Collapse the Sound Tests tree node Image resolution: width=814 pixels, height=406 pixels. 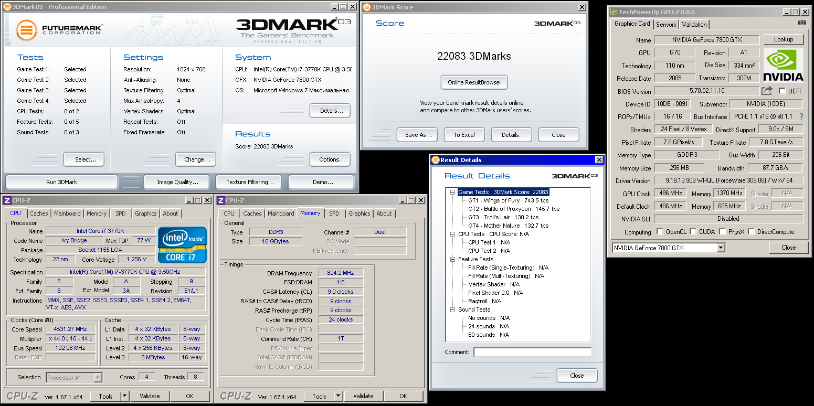(453, 309)
